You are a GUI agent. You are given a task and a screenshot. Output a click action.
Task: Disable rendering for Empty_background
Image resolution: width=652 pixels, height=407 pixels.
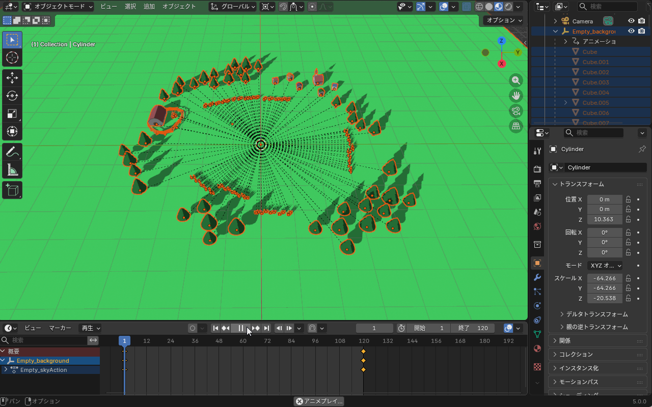641,31
